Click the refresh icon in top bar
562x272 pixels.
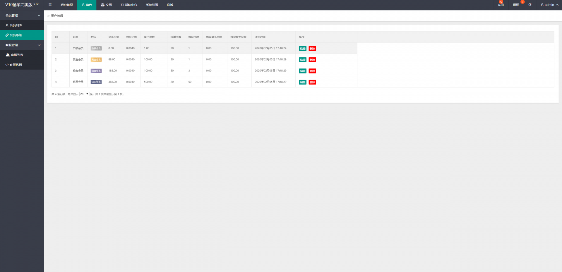530,5
